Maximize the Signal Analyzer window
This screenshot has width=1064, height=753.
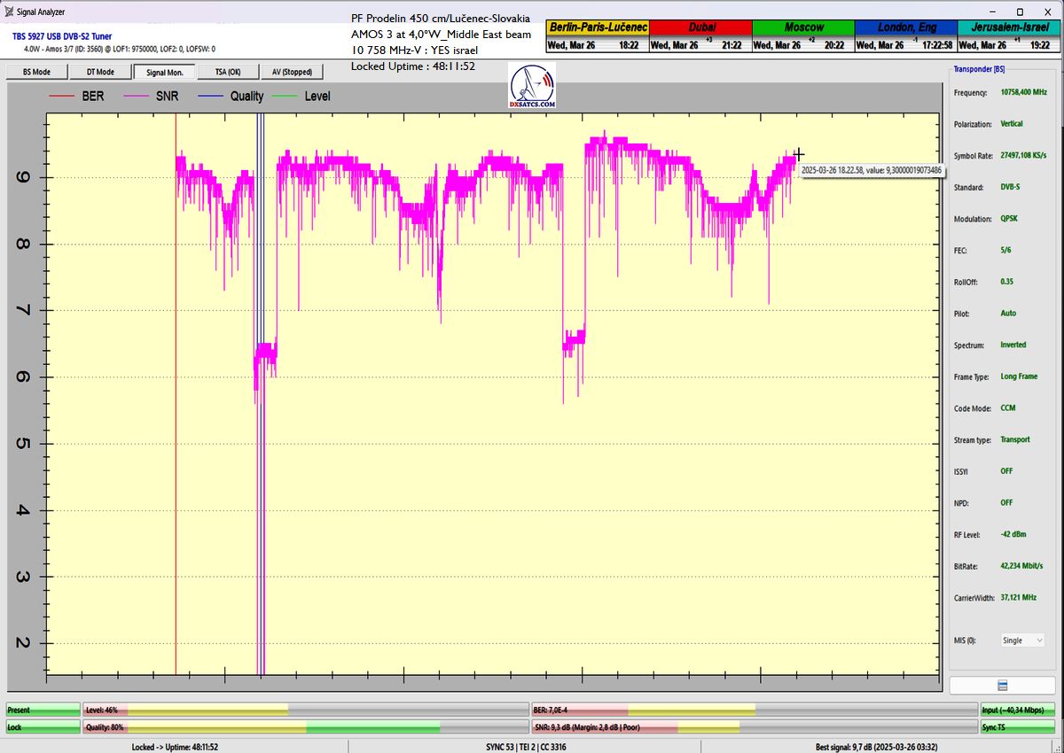pos(1020,12)
